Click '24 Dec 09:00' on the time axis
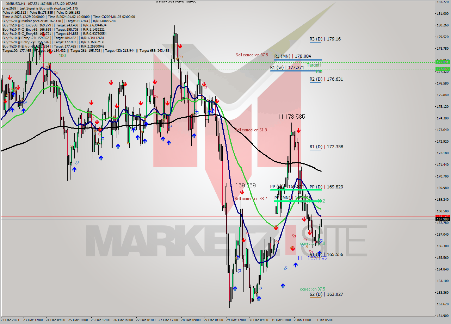Screen dimensions: 451x324 (x=56, y=320)
